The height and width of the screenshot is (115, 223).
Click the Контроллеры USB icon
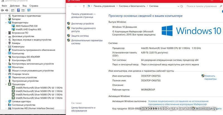point(10,60)
